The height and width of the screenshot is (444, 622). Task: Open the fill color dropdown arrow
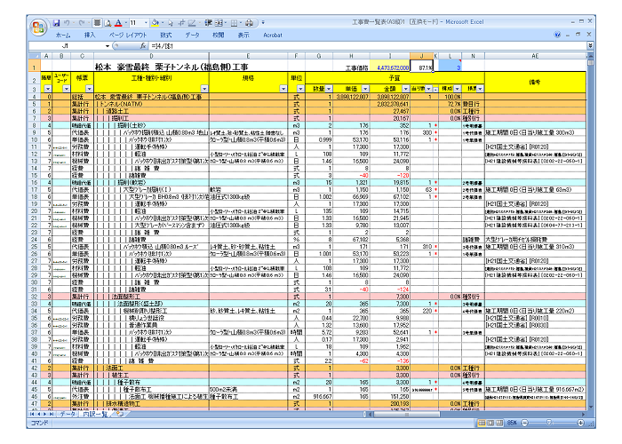pos(162,23)
